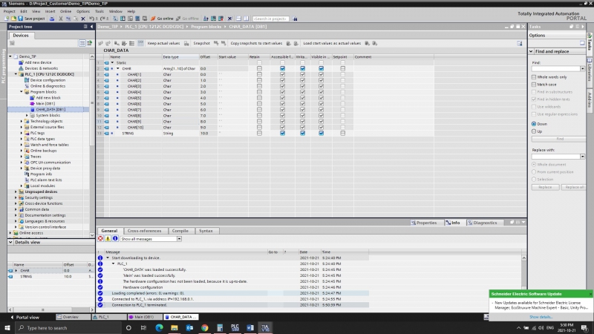This screenshot has width=594, height=334.
Task: Toggle the information filter blue icon
Action: click(115, 238)
